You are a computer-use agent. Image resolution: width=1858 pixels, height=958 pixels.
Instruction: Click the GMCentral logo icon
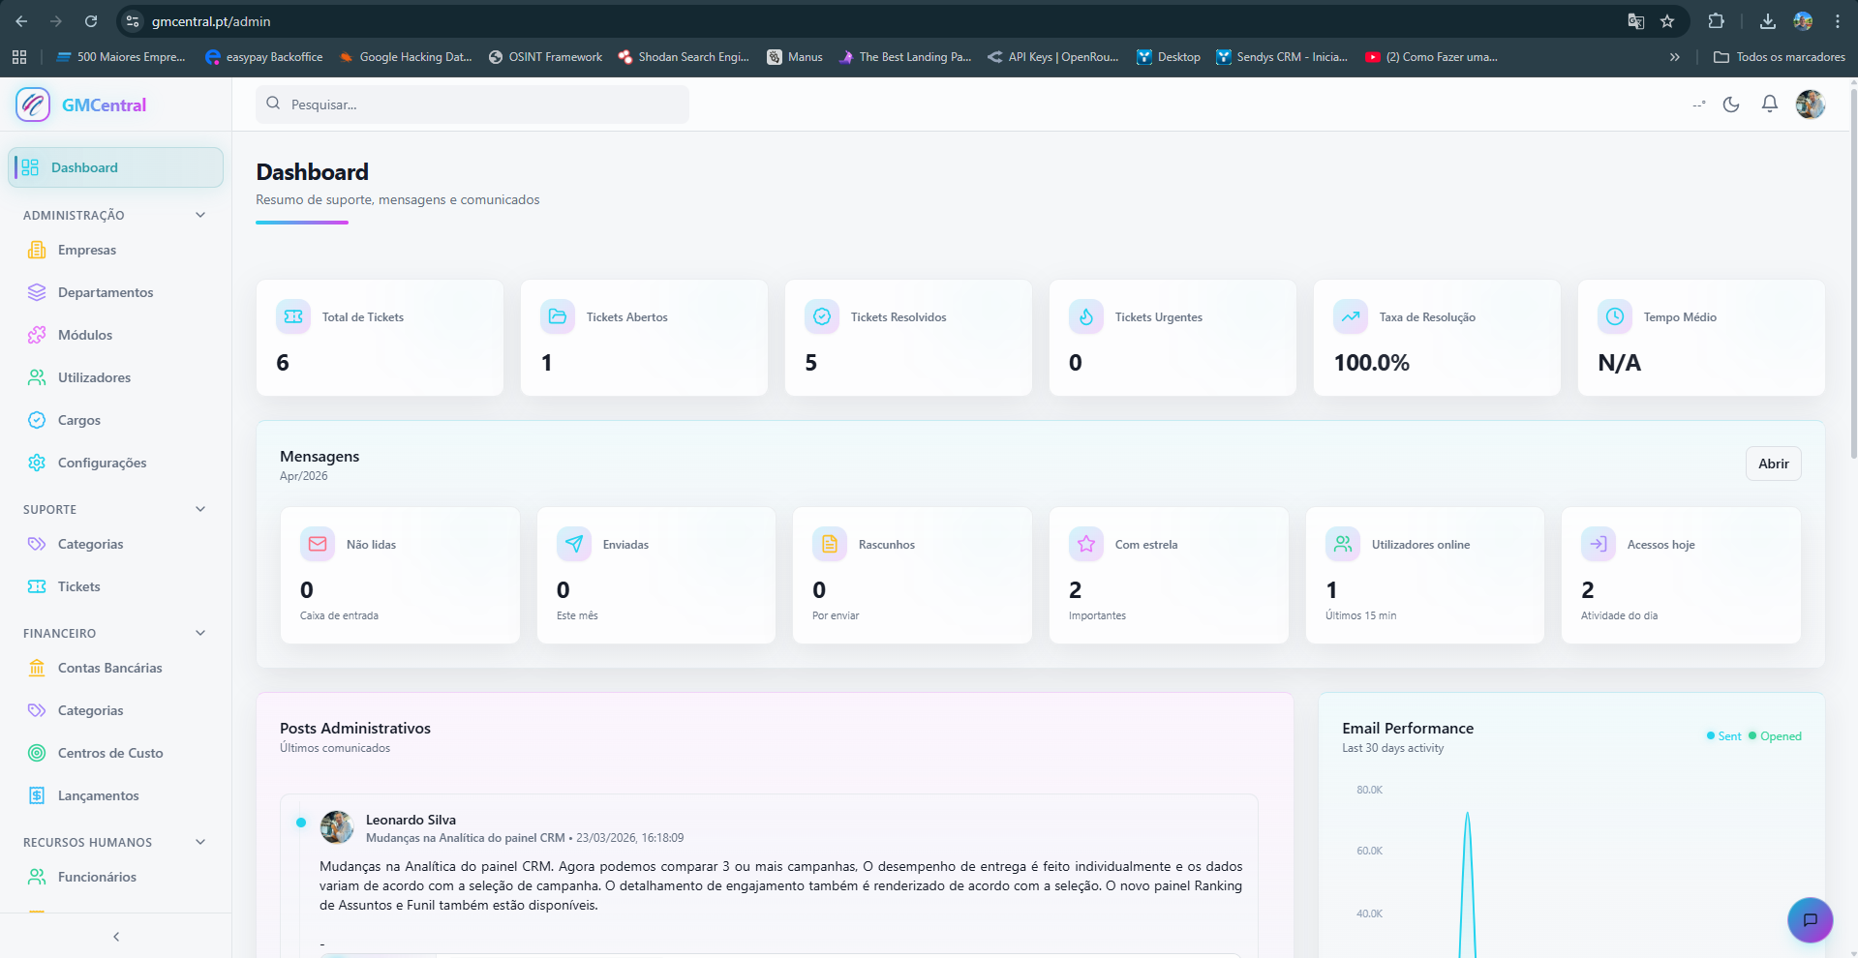33,105
